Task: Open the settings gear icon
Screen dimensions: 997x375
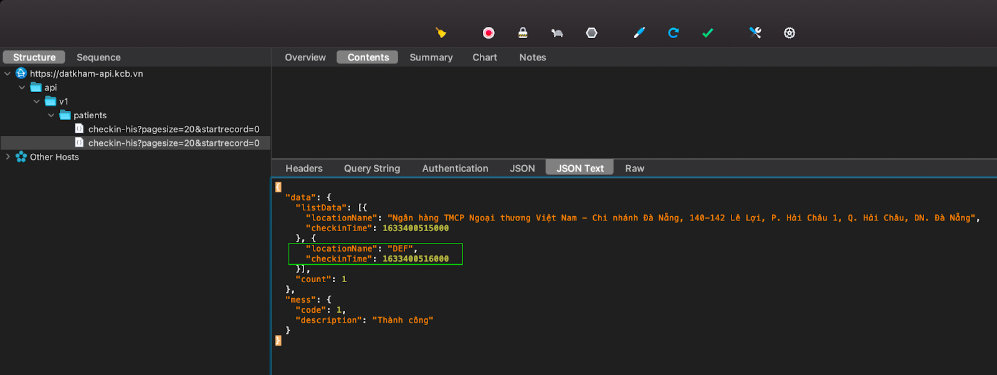Action: (789, 33)
